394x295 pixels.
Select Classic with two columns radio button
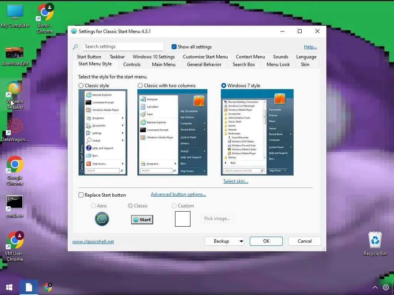coord(140,86)
